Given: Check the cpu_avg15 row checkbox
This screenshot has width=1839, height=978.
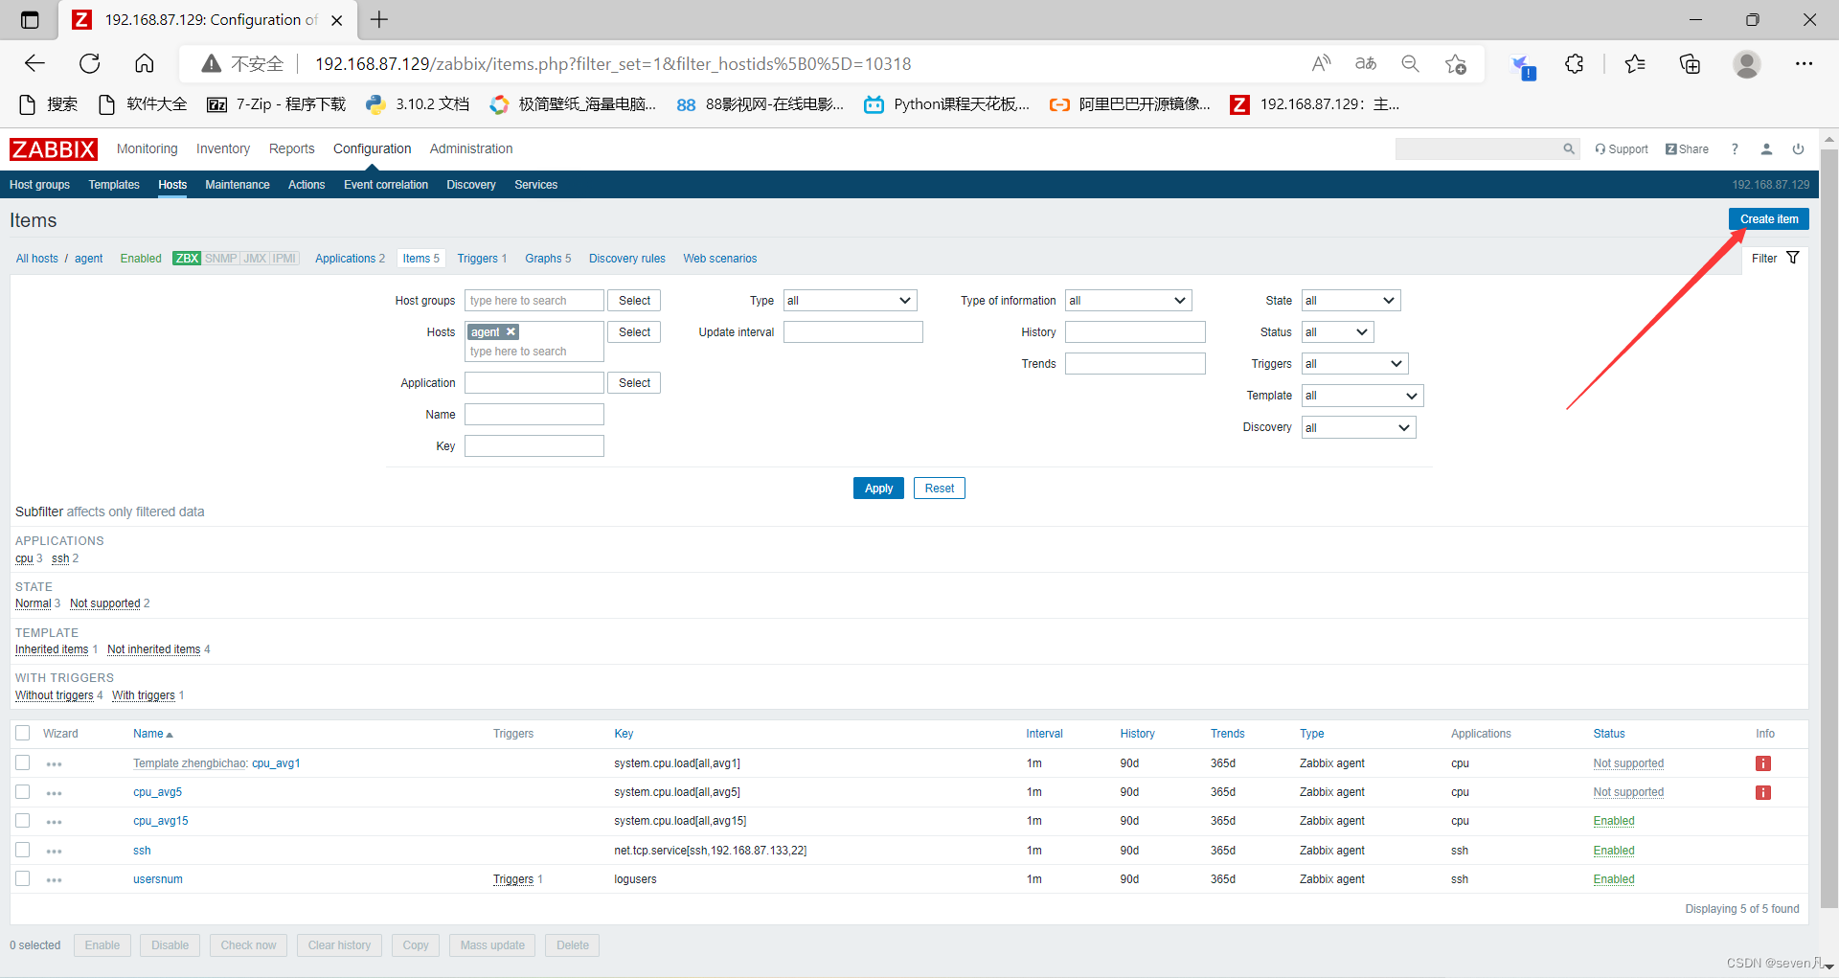Looking at the screenshot, I should (x=23, y=820).
